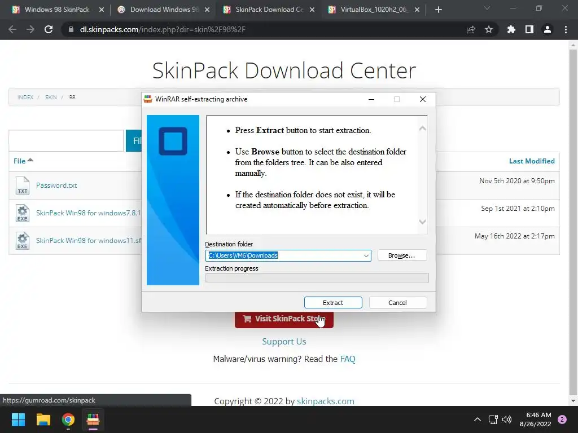
Task: Click the padlock site info icon
Action: 71,29
